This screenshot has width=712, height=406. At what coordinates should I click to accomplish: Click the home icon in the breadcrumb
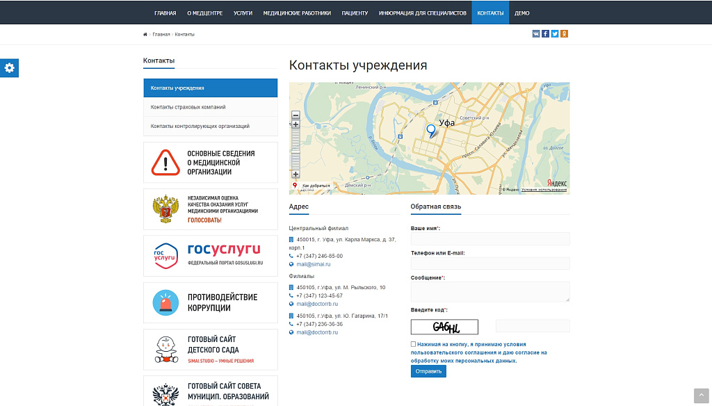144,34
